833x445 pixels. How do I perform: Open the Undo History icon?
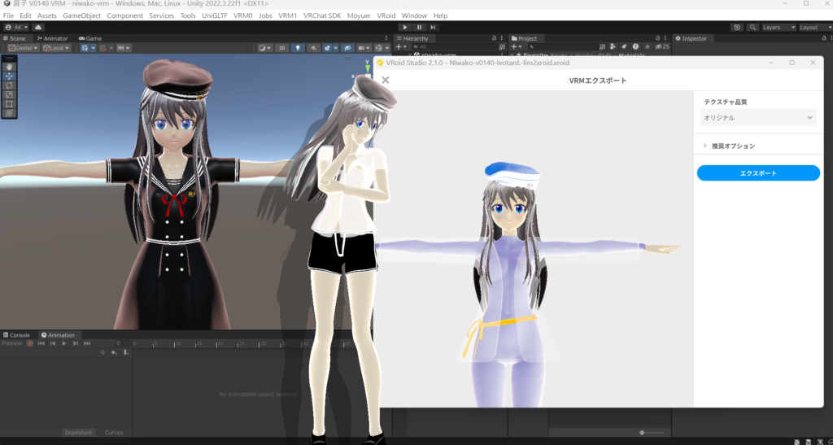click(737, 27)
